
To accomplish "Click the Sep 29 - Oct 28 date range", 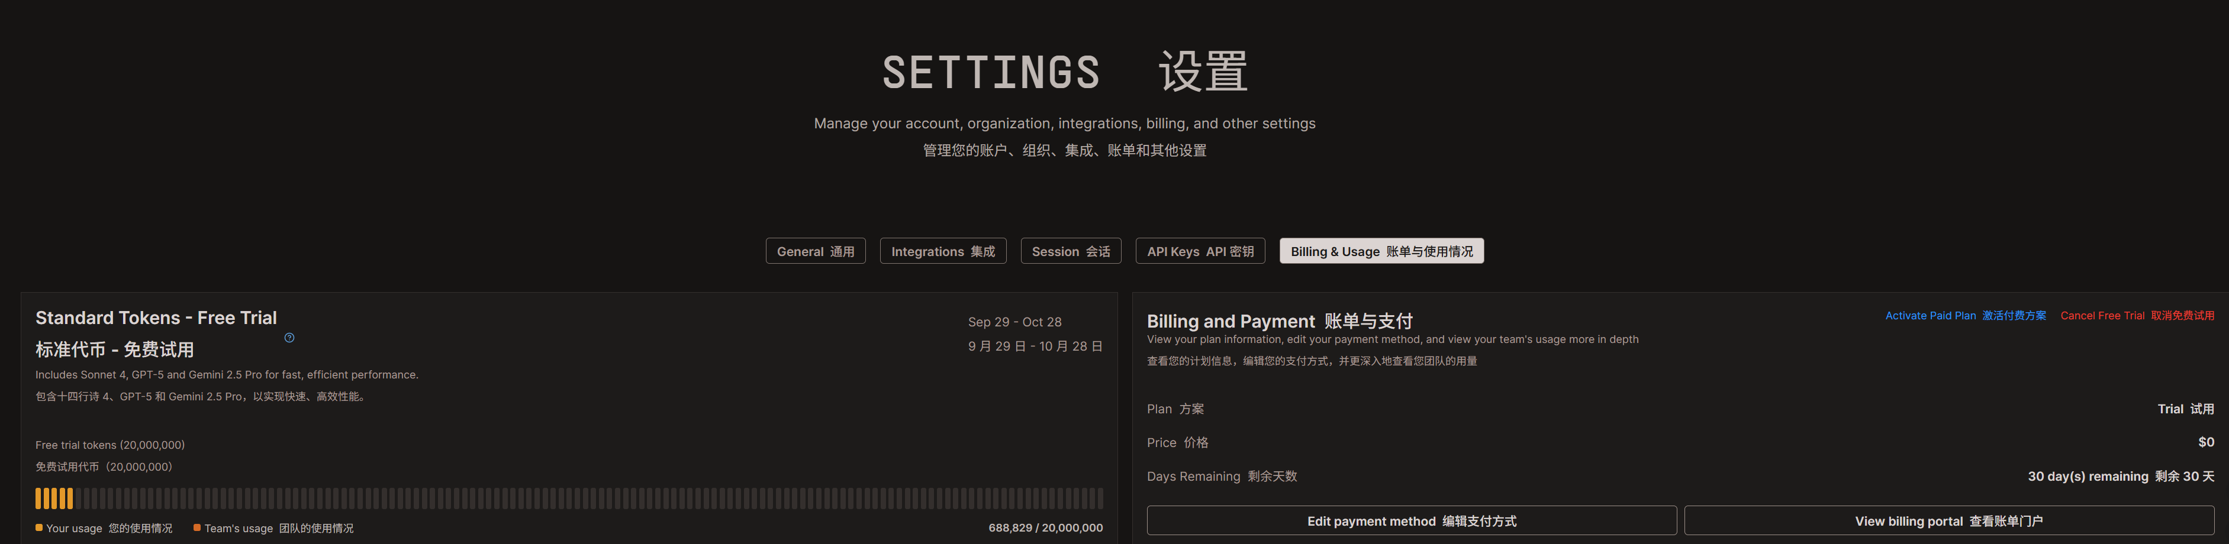I will [x=1014, y=322].
